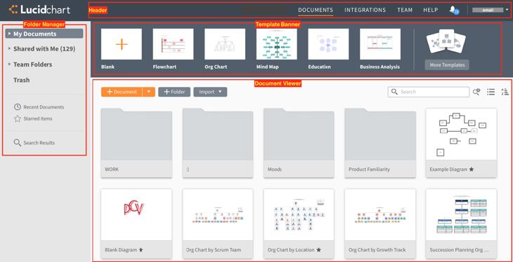Create a new folder with Folder button
Image resolution: width=513 pixels, height=262 pixels.
point(174,92)
